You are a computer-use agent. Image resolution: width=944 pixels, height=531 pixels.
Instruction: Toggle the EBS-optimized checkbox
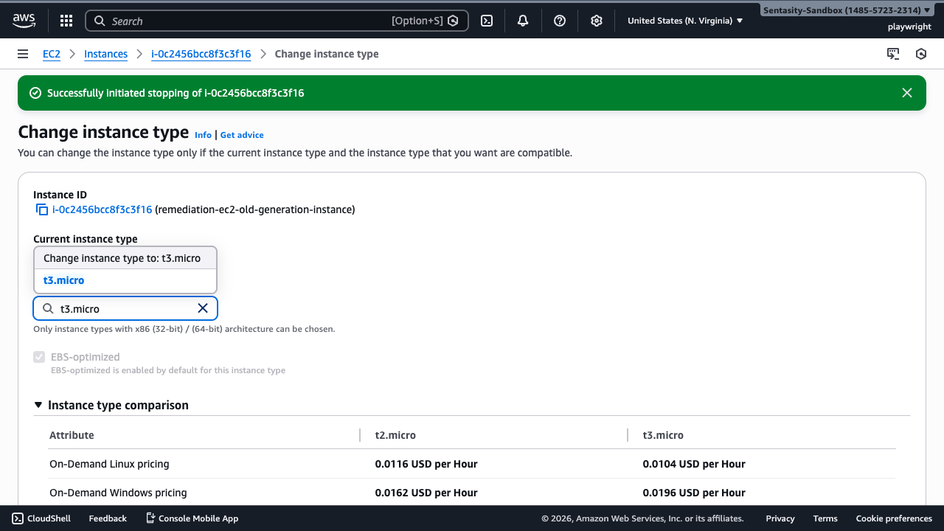(x=39, y=357)
